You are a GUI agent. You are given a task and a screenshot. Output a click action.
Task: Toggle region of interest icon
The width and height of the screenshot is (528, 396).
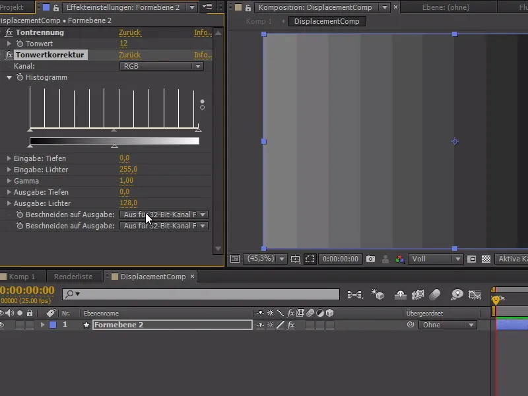(471, 259)
